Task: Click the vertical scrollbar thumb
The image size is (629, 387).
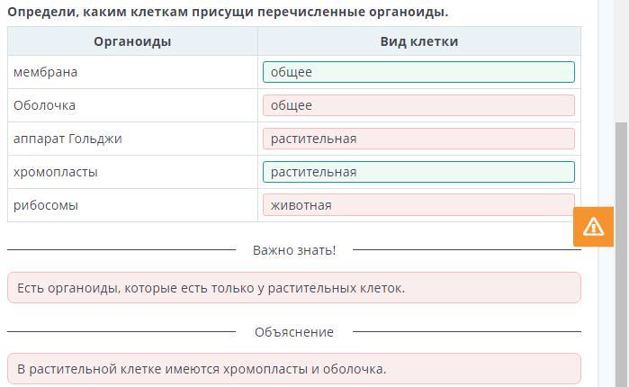Action: [622, 252]
